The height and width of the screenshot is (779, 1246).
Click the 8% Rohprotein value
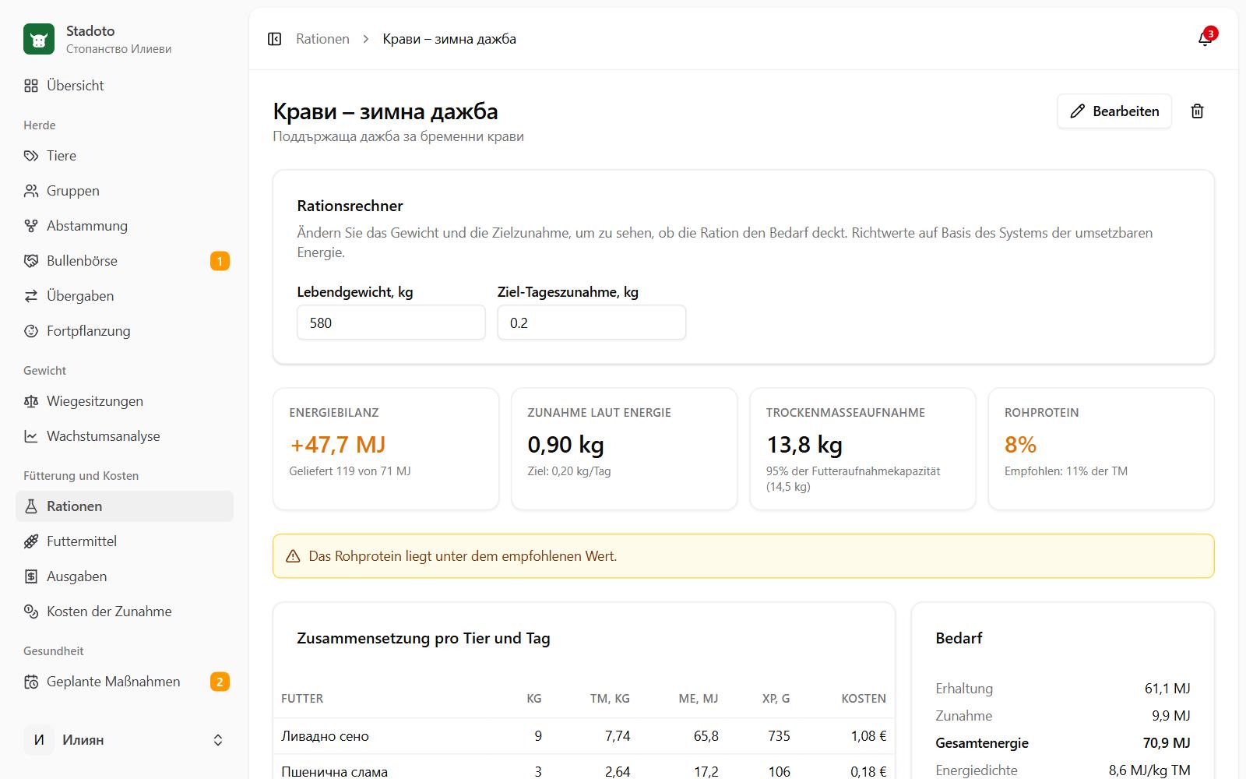click(x=1020, y=445)
